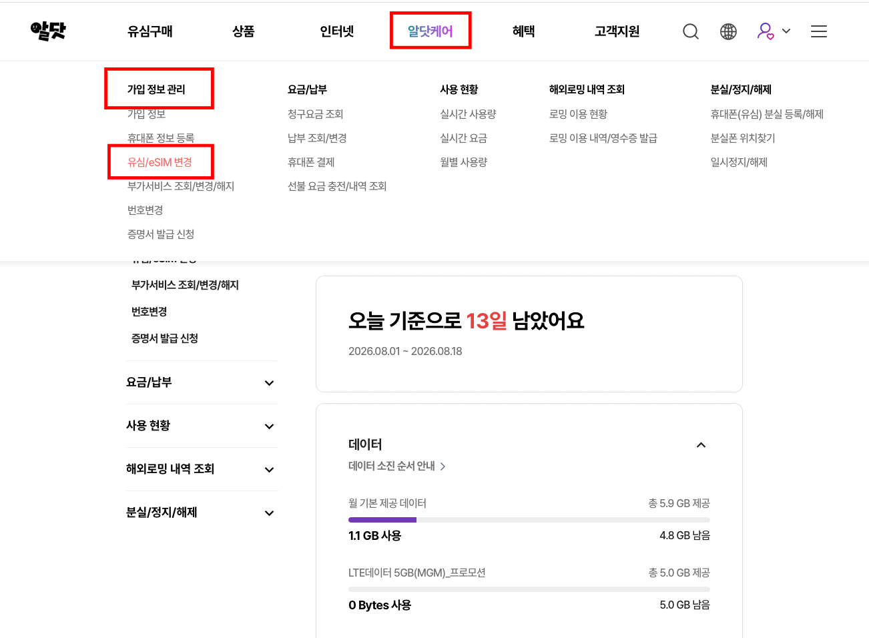Click 가입 정보 in mega menu
This screenshot has width=869, height=638.
146,113
